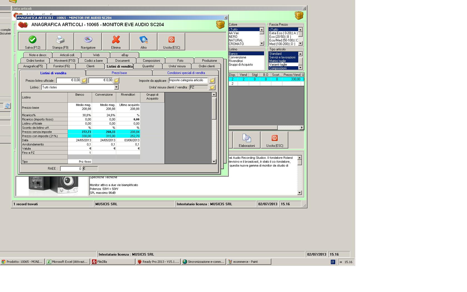467x292 pixels.
Task: Click folder icon beside second official list price field
Action: [x=116, y=80]
